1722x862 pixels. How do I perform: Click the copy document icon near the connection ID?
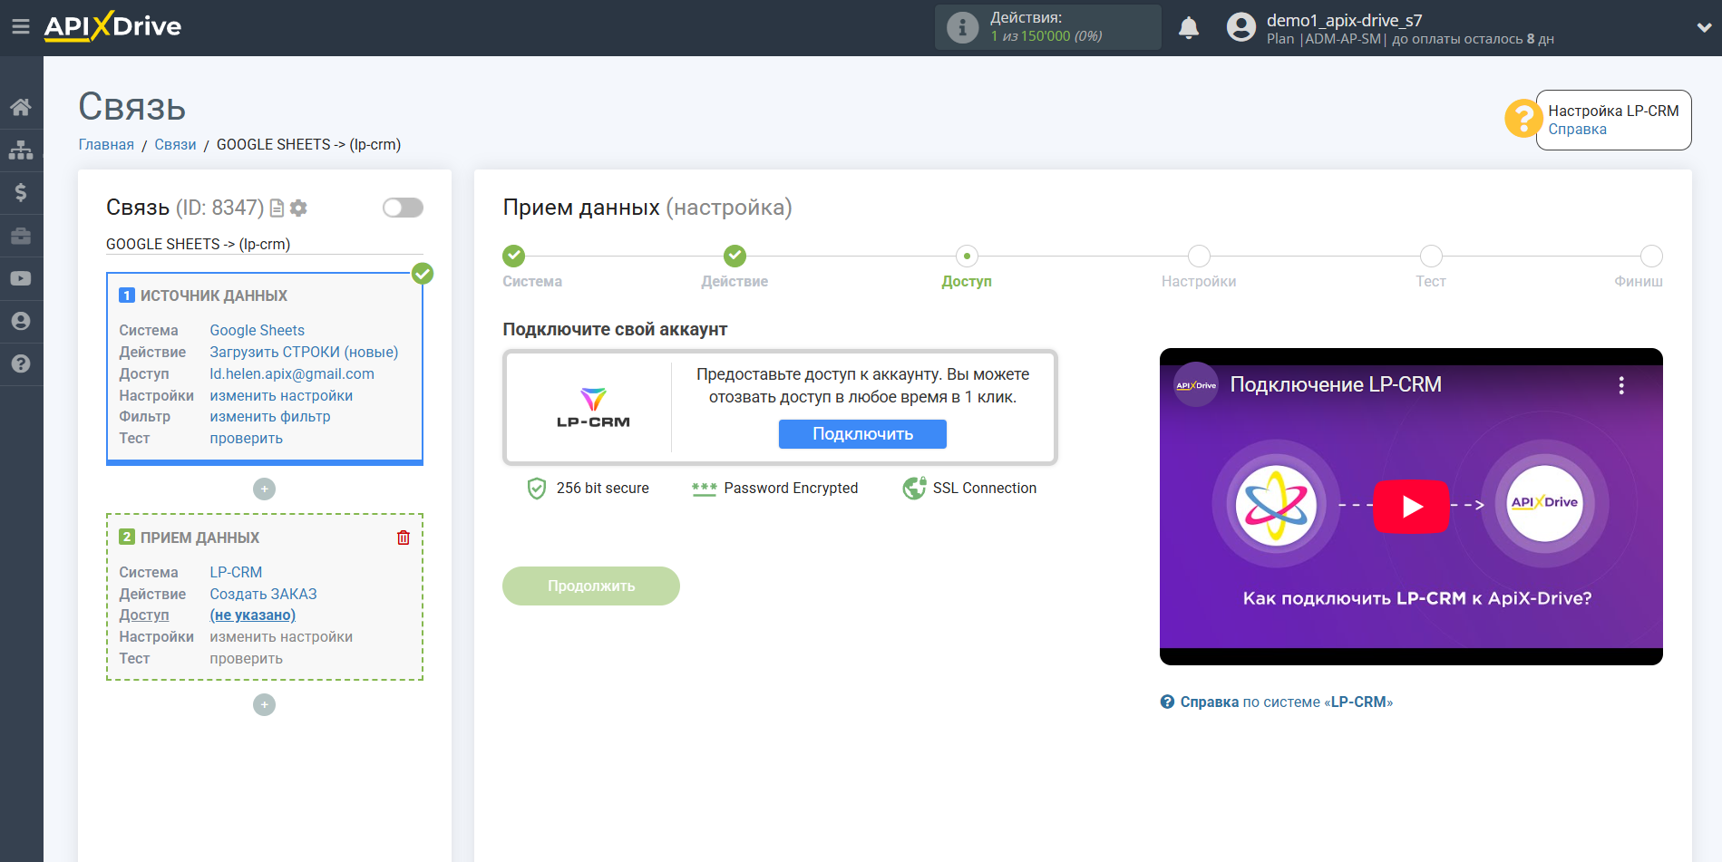coord(277,208)
